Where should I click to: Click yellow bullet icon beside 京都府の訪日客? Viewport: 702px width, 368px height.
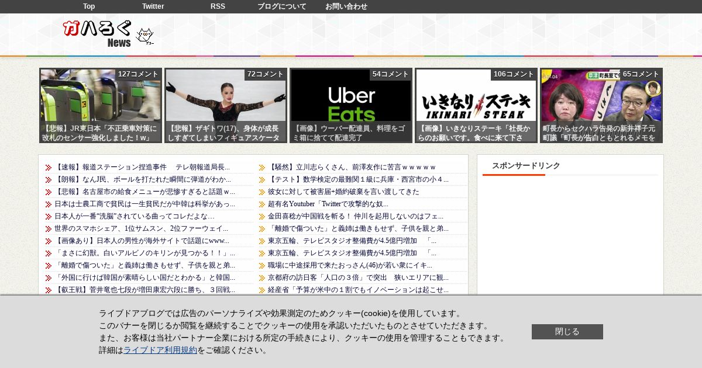(x=262, y=278)
